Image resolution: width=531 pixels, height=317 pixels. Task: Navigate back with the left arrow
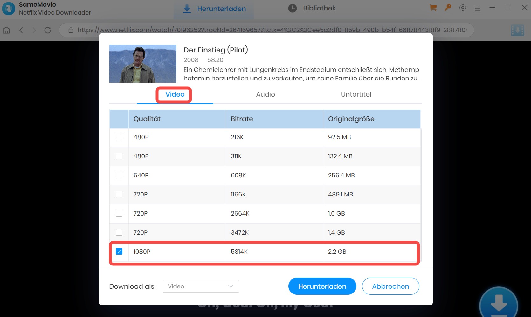(x=21, y=30)
